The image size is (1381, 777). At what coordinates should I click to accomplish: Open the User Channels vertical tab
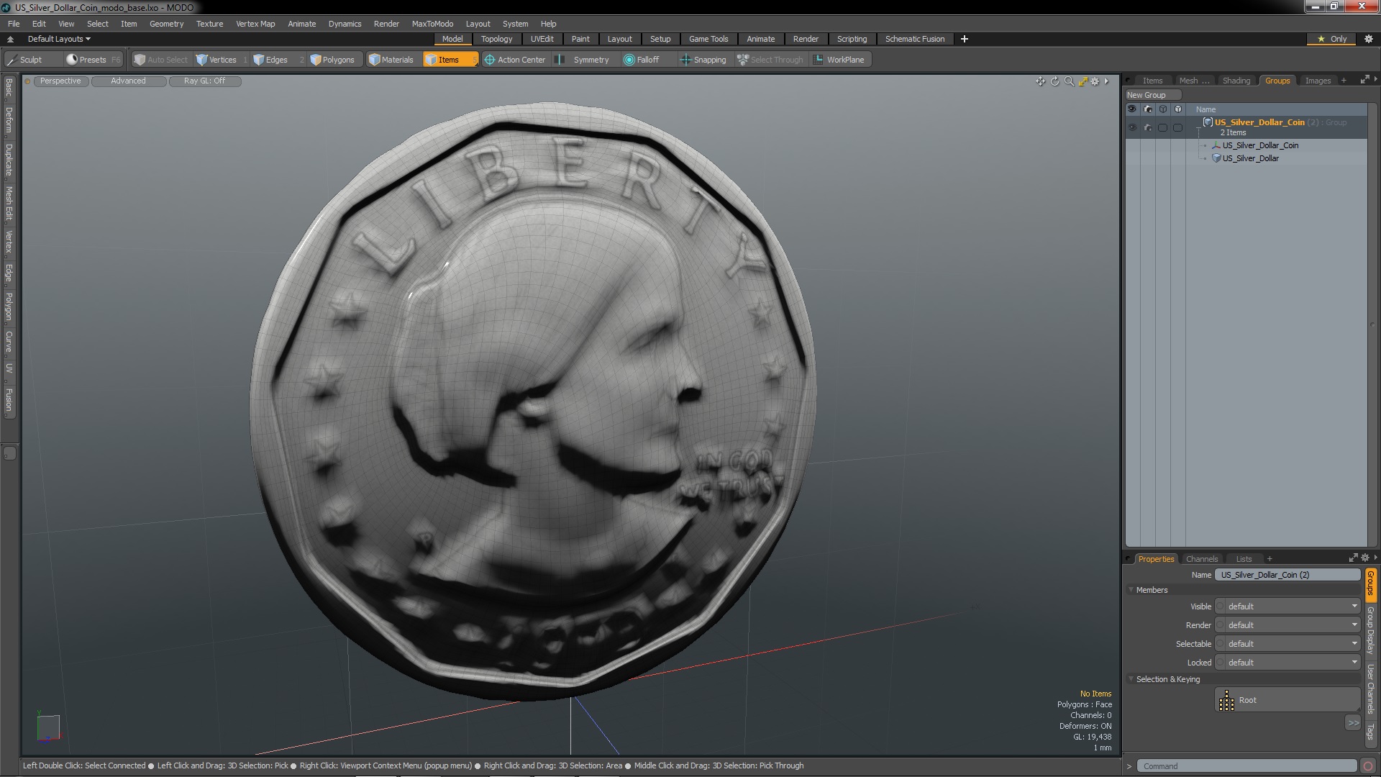point(1371,689)
